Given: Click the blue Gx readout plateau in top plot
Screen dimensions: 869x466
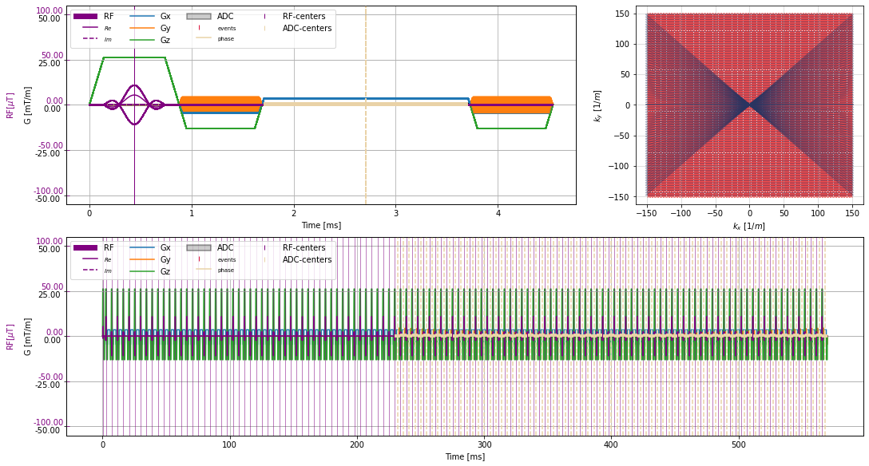Looking at the screenshot, I should 366,99.
